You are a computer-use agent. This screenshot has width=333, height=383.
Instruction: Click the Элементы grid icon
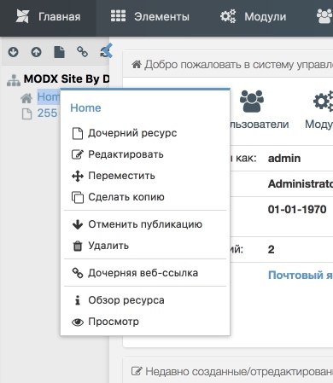(118, 16)
